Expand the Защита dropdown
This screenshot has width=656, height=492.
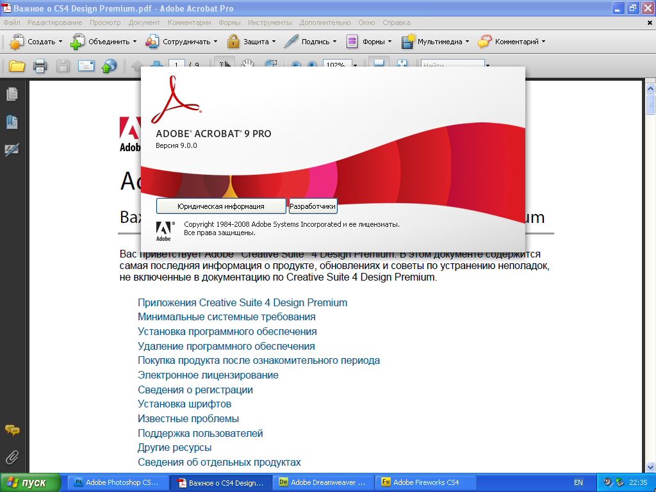click(x=251, y=42)
